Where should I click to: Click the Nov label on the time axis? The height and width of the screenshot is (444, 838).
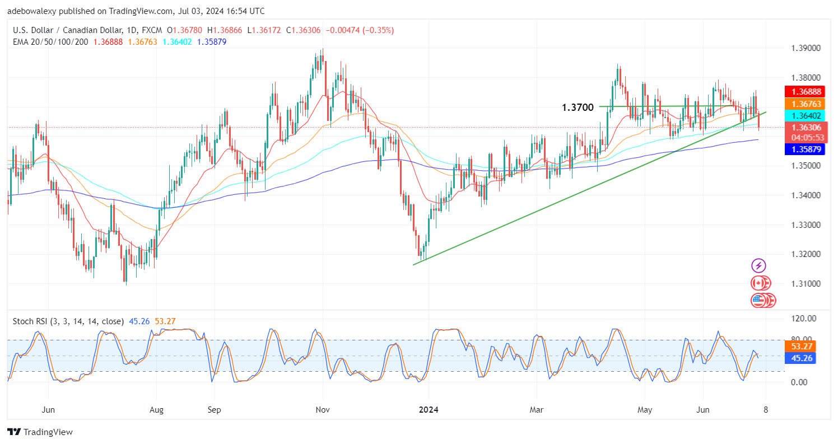click(x=323, y=409)
